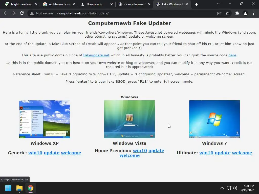259x194 pixels.
Task: Click the address bar URL
Action: click(83, 13)
